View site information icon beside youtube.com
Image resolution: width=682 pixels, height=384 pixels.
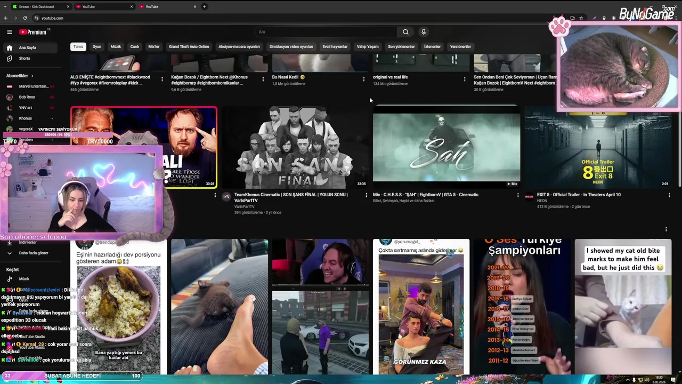[x=36, y=18]
